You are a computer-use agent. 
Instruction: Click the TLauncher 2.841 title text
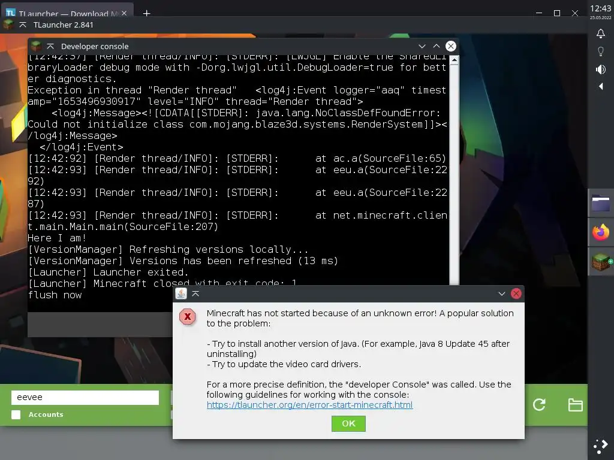pyautogui.click(x=64, y=25)
